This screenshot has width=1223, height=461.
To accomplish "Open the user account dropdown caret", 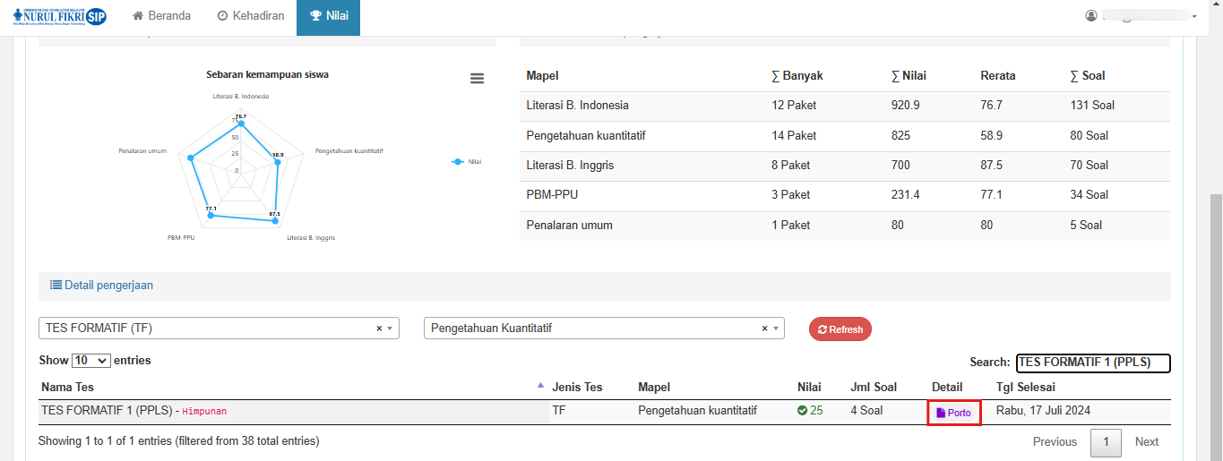I will point(1194,17).
